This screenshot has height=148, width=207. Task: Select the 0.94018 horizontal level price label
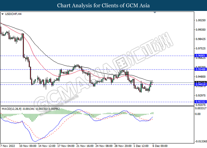(x=200, y=84)
